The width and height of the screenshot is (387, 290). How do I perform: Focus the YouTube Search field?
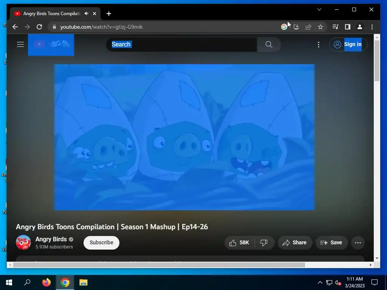tap(181, 45)
